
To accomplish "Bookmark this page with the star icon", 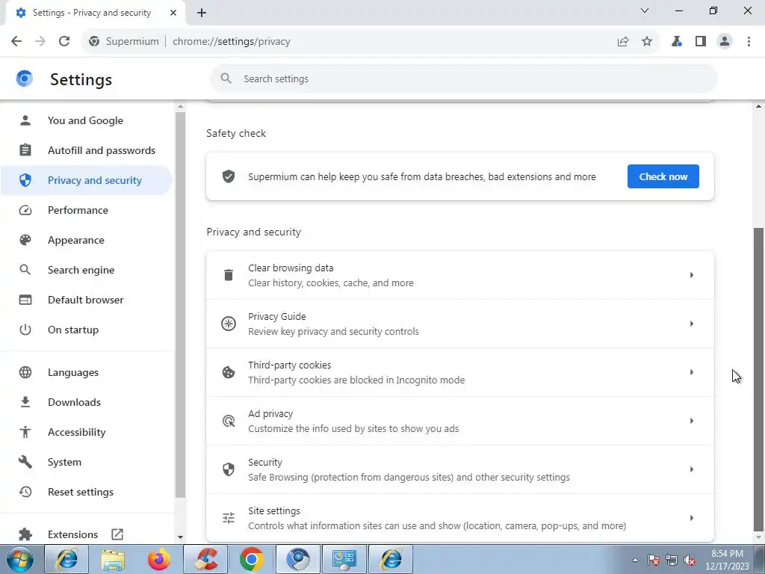I will pos(647,42).
